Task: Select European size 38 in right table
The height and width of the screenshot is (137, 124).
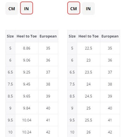Action: pos(110,84)
